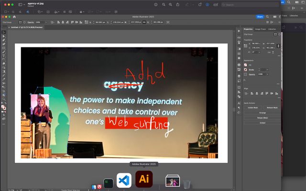Select Libraries tab in background window
306x191 pixels.
[294, 16]
